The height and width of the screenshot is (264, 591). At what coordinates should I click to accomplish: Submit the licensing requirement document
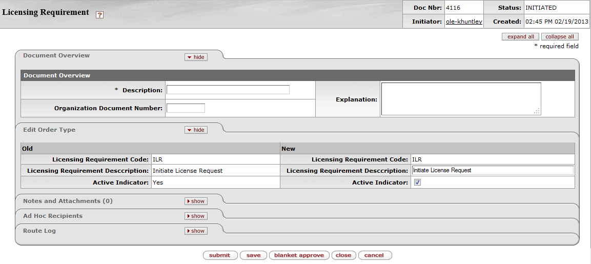[x=220, y=255]
